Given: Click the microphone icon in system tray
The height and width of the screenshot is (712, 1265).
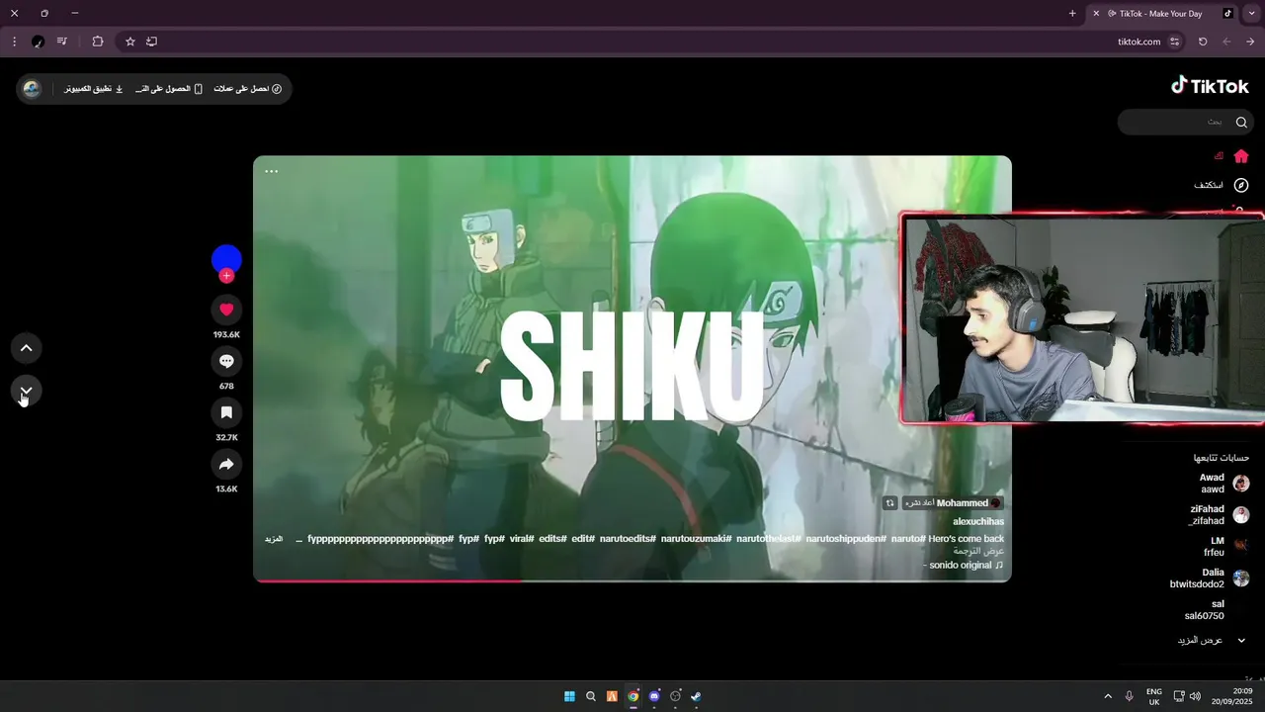Looking at the screenshot, I should click(1129, 696).
